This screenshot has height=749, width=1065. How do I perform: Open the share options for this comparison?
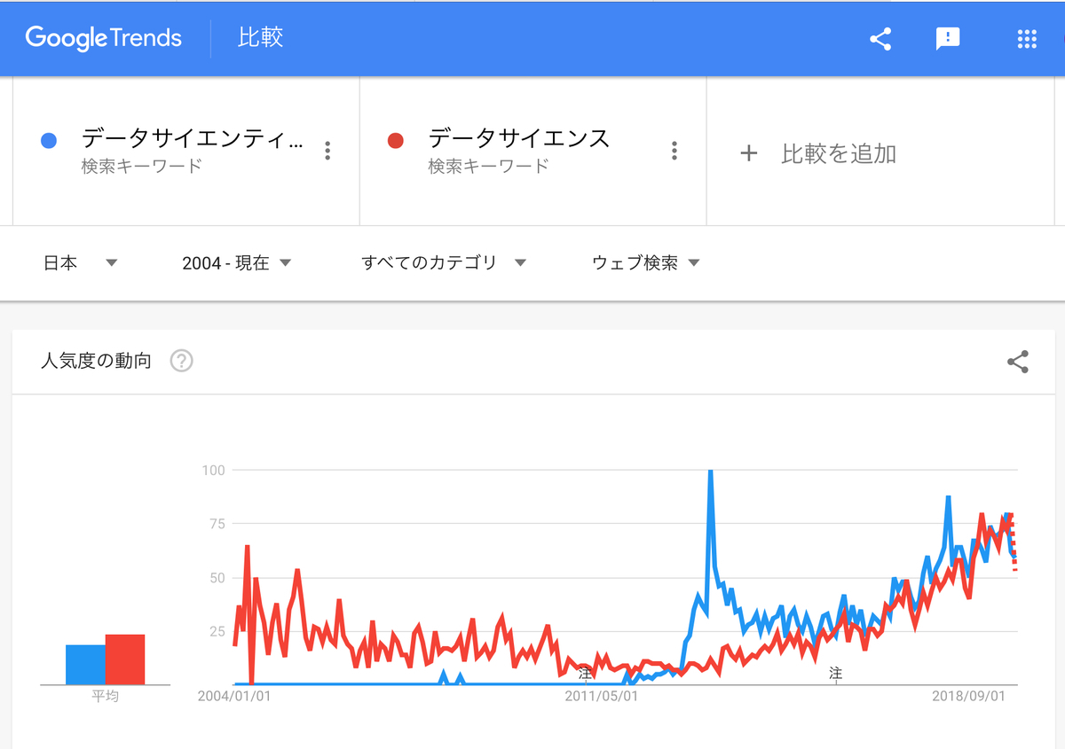[x=880, y=38]
